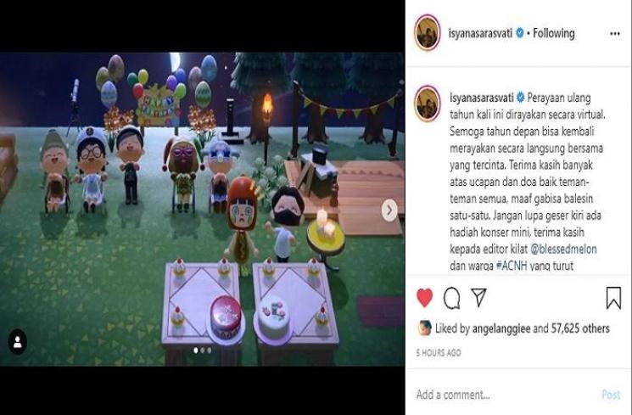Open isyanasarasvati profile picture in header

(428, 32)
